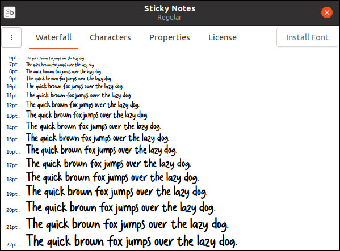This screenshot has height=251, width=340.
Task: Open the License tab
Action: click(223, 37)
